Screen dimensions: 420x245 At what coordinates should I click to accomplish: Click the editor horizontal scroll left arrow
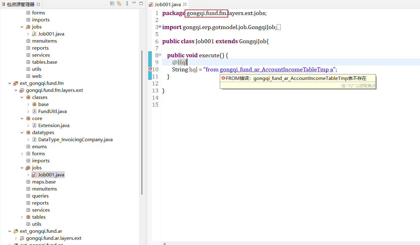pos(164,243)
